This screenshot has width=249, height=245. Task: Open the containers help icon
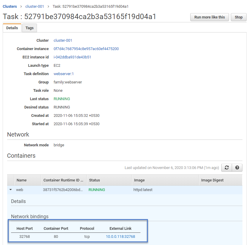click(237, 168)
